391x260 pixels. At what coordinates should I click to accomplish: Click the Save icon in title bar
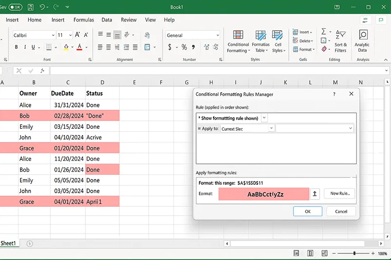tap(30, 7)
